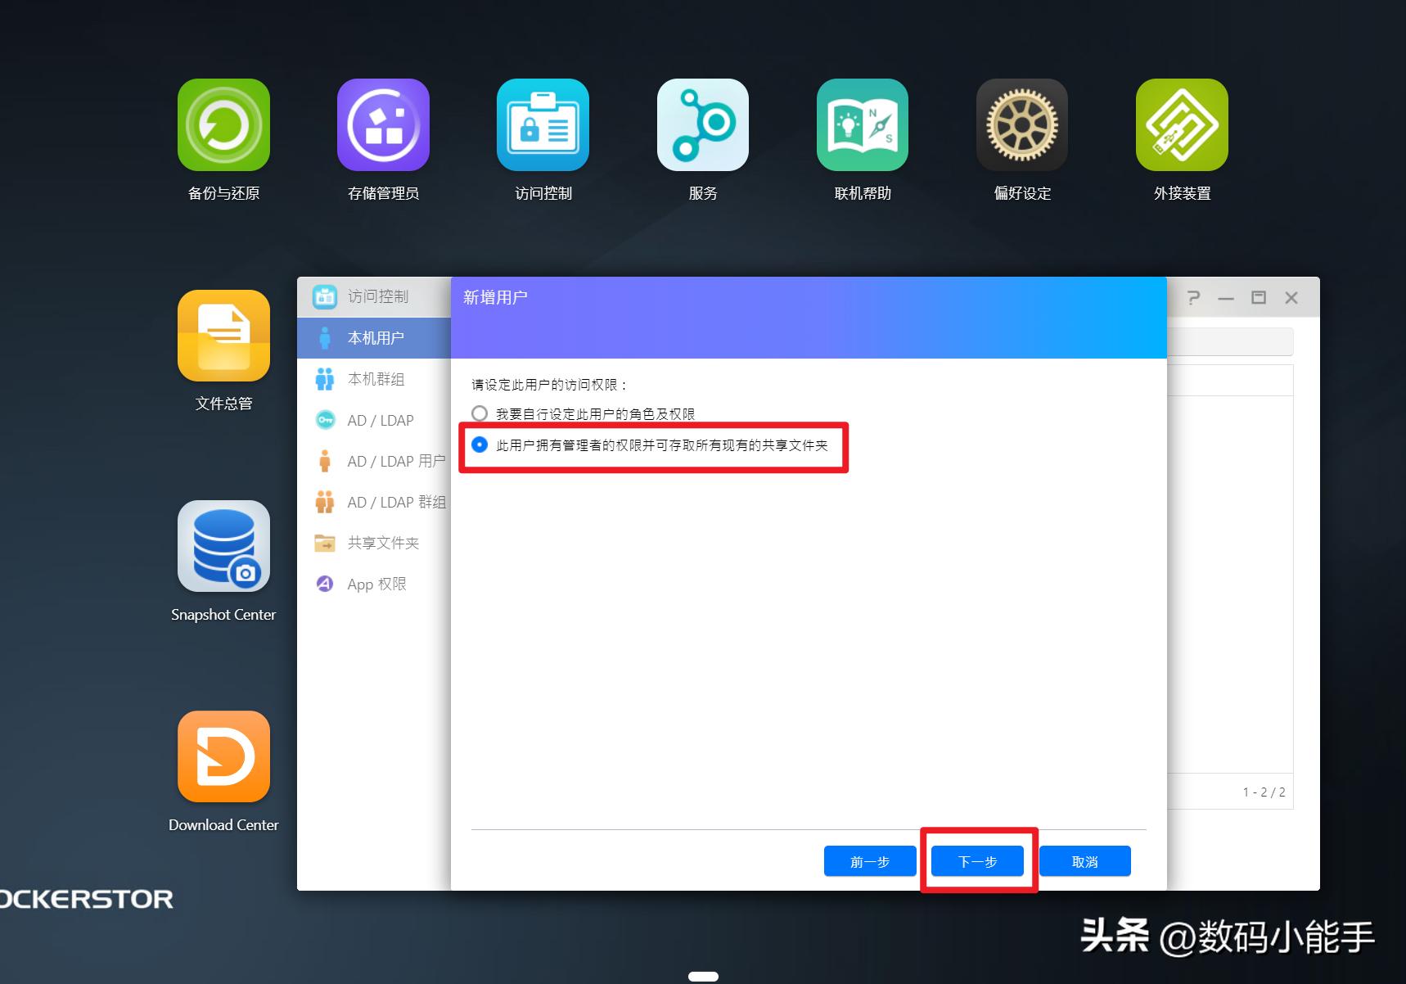
Task: Click the help question mark on the window
Action: tap(1194, 297)
